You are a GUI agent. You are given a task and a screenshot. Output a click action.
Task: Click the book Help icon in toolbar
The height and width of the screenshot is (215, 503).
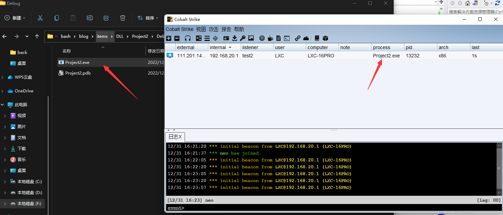tap(317, 38)
